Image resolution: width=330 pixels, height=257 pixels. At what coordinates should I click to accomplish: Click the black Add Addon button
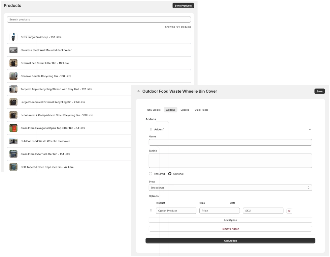click(x=230, y=241)
